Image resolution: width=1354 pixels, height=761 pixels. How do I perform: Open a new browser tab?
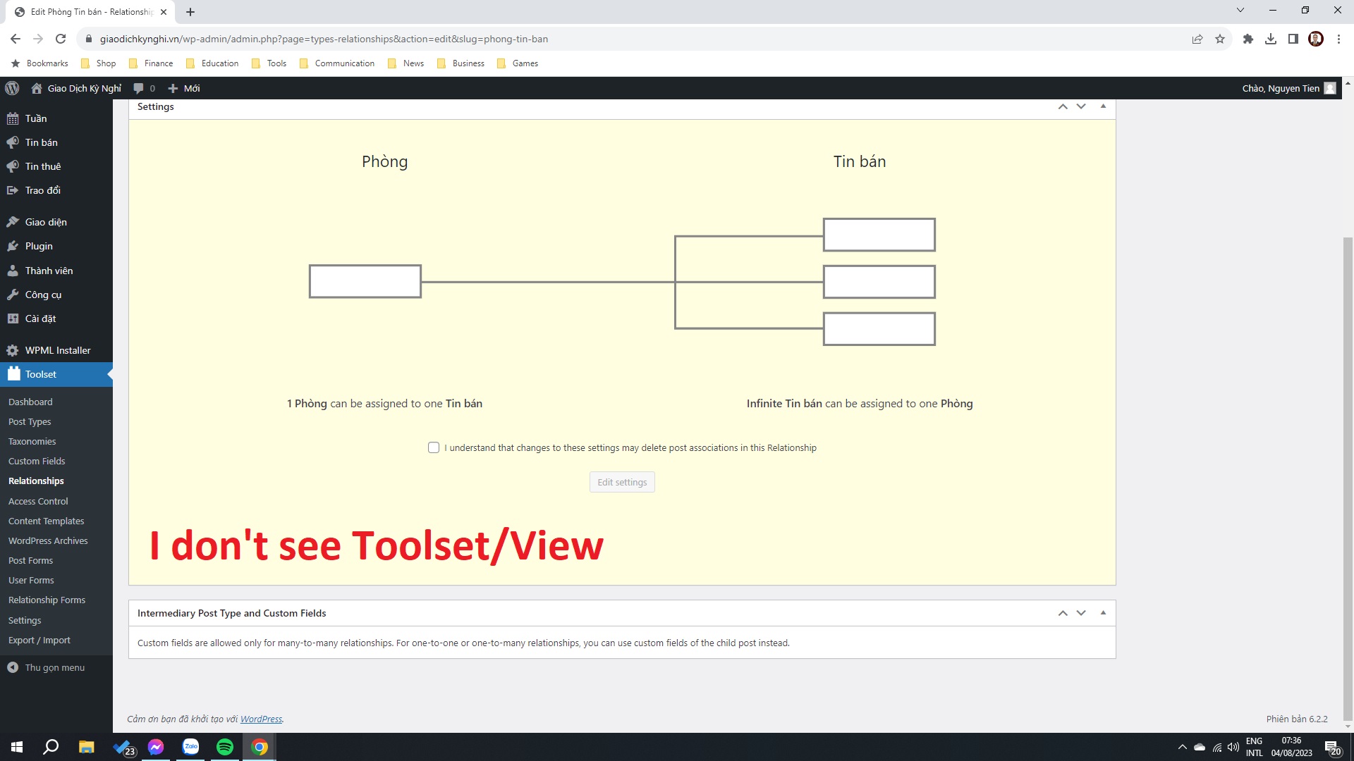pos(190,12)
